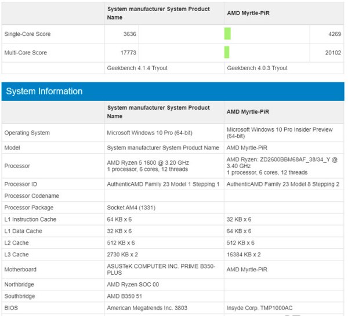The width and height of the screenshot is (348, 316).
Task: Click AMD Myrtle-PiR header in the score table
Action: 248,13
